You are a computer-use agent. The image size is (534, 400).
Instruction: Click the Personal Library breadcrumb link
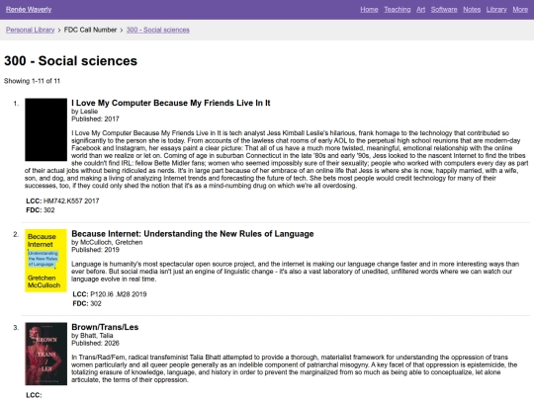click(x=30, y=30)
